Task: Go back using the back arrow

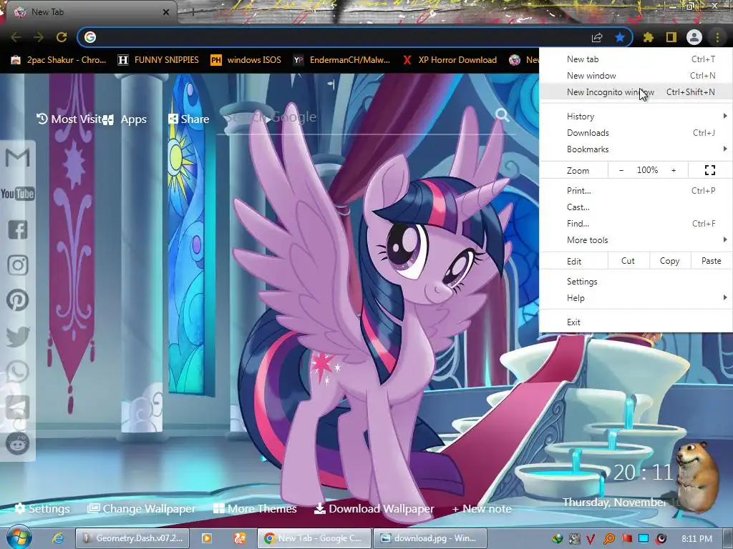Action: point(16,37)
